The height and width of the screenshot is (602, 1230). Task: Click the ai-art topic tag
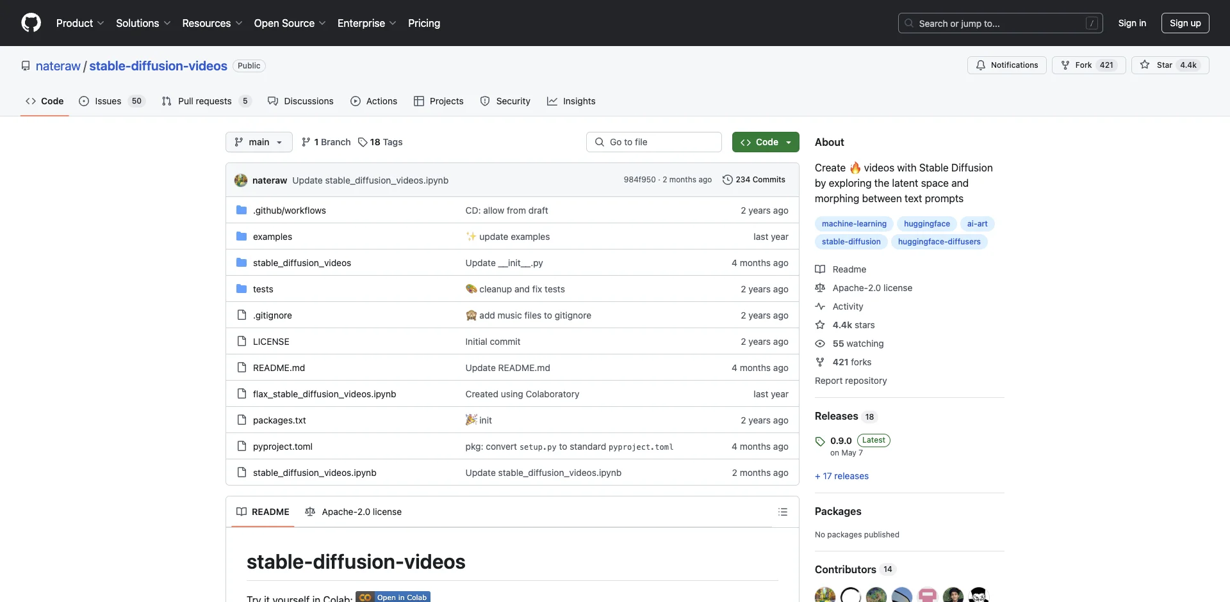click(977, 224)
